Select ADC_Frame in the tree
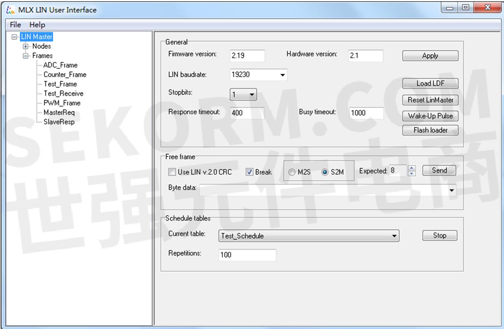 click(60, 65)
